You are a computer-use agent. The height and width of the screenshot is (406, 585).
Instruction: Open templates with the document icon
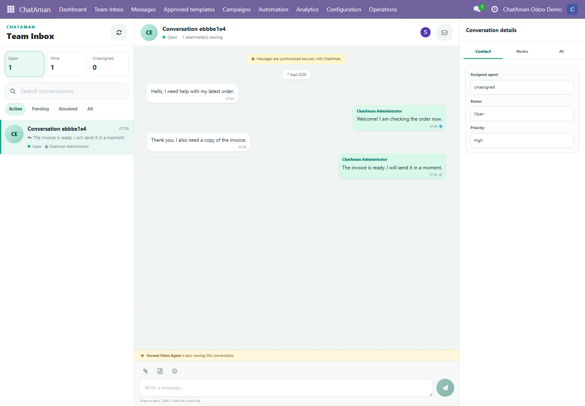pos(160,371)
